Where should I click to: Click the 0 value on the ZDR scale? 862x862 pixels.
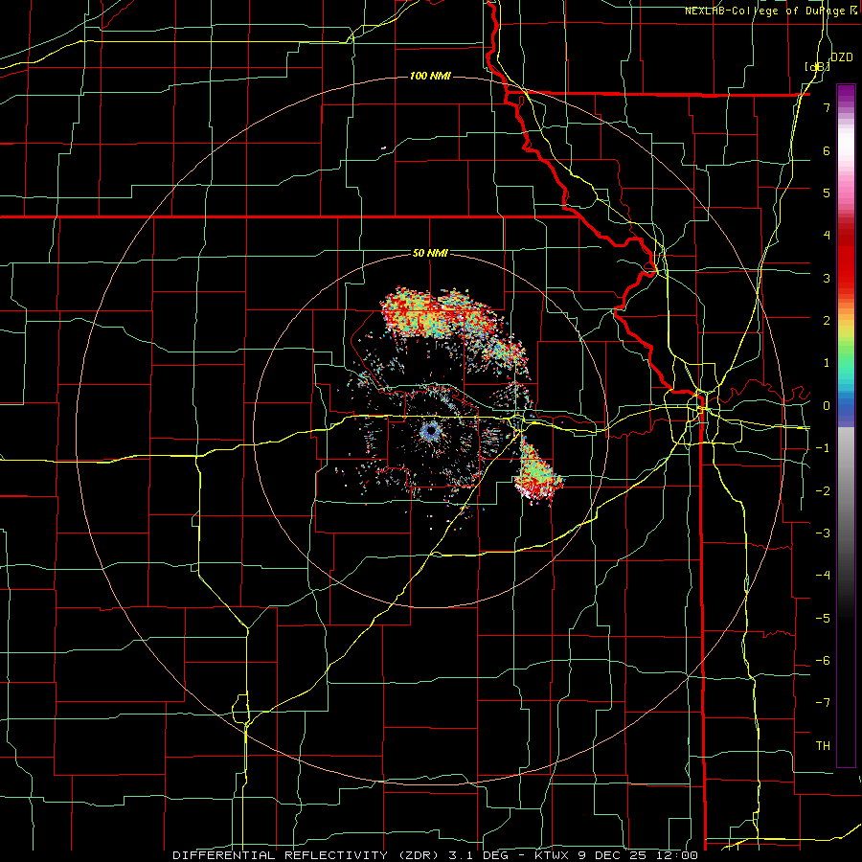827,406
